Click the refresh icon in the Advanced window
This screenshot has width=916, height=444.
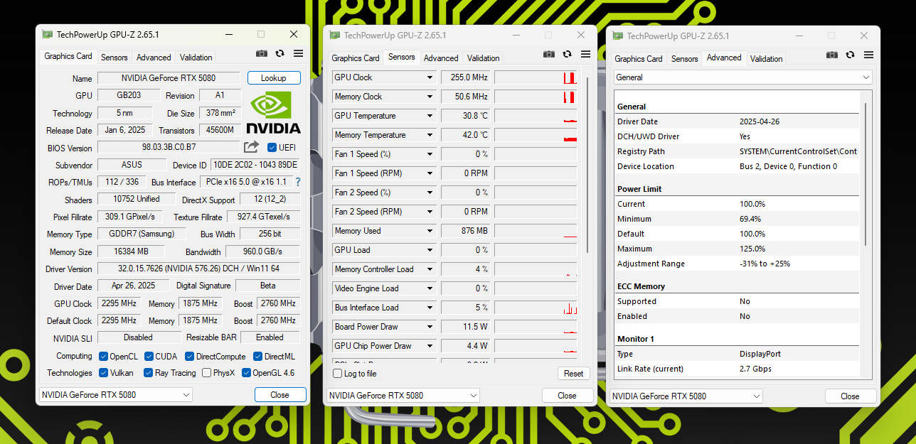coord(851,55)
